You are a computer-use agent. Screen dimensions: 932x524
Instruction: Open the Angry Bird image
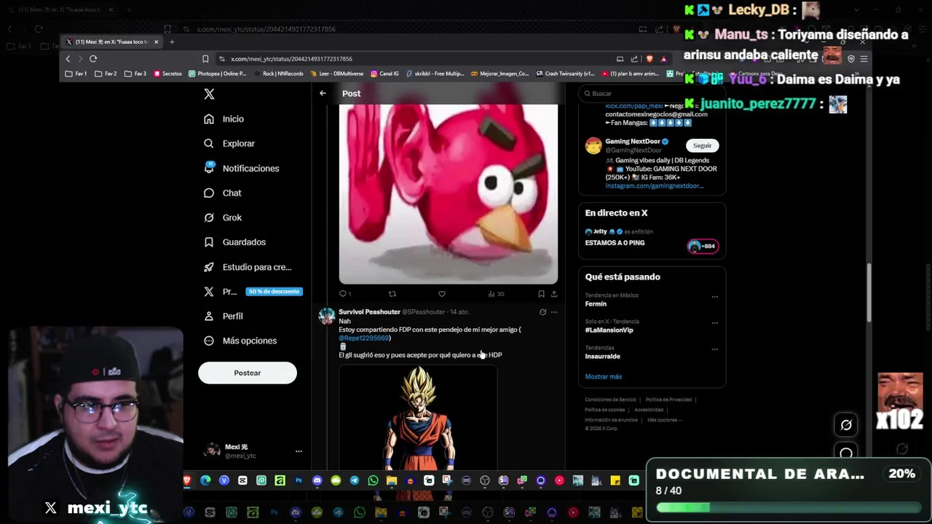(449, 194)
